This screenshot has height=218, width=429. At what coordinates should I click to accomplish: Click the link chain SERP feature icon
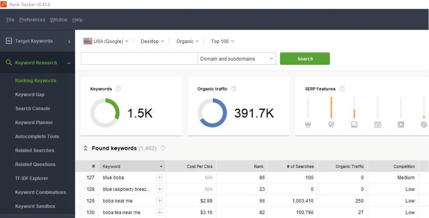[424, 125]
